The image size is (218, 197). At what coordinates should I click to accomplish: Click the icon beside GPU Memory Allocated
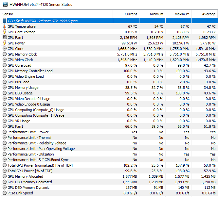click(x=5, y=176)
